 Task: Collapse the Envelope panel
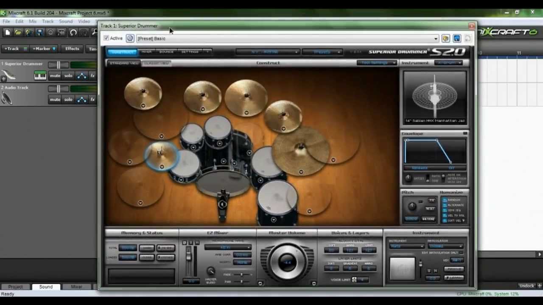[x=465, y=133]
